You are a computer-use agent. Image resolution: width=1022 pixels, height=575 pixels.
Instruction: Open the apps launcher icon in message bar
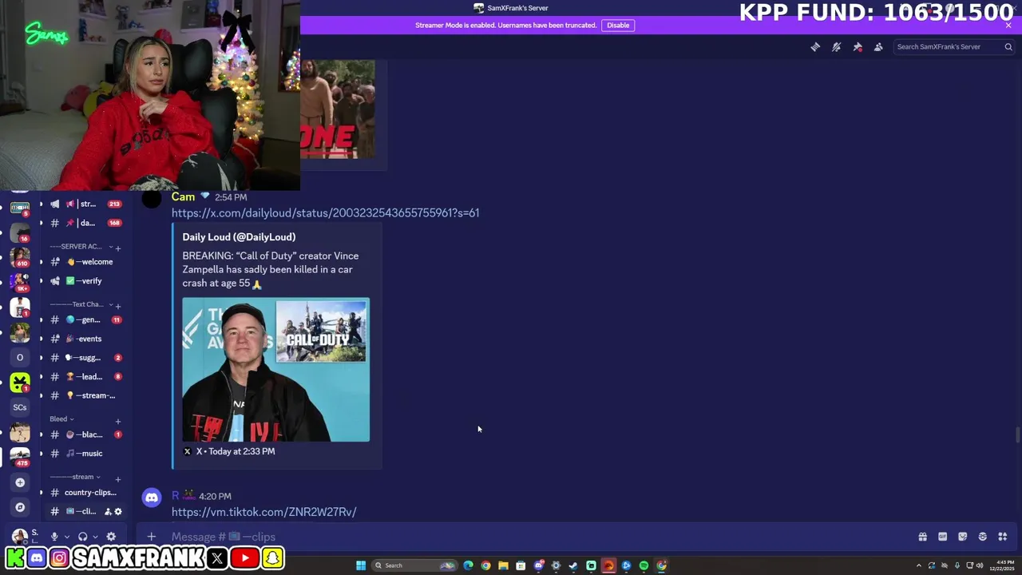click(1003, 537)
